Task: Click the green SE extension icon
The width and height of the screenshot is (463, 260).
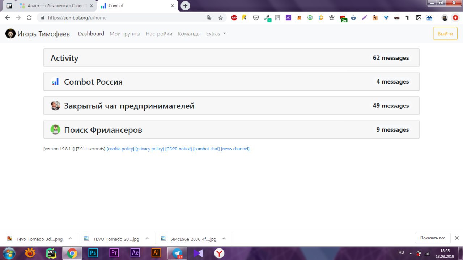Action: click(x=310, y=17)
